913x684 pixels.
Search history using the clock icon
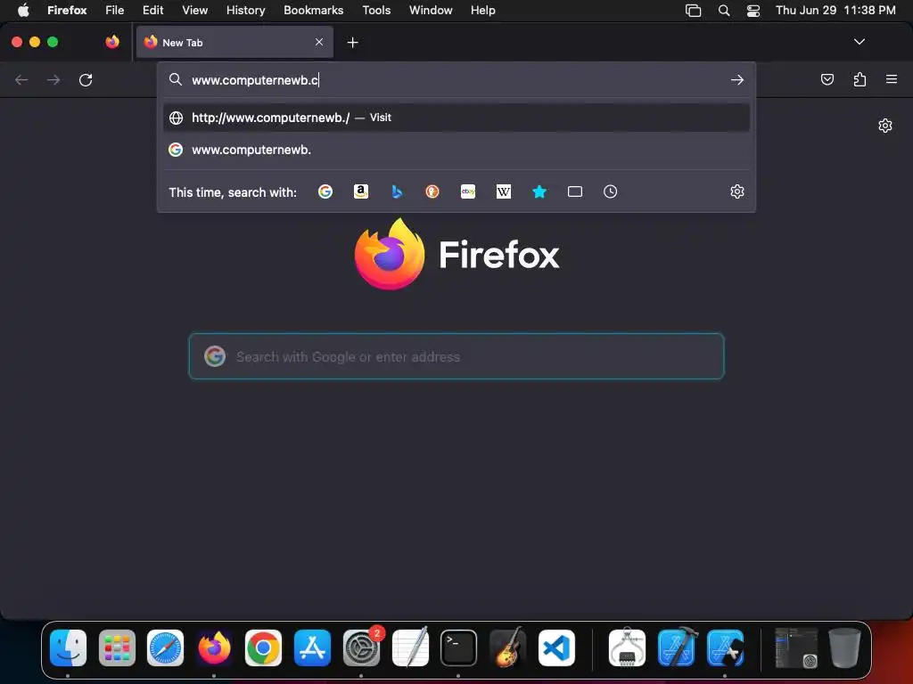610,191
